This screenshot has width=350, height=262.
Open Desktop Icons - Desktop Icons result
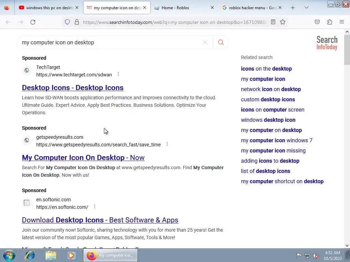(72, 88)
